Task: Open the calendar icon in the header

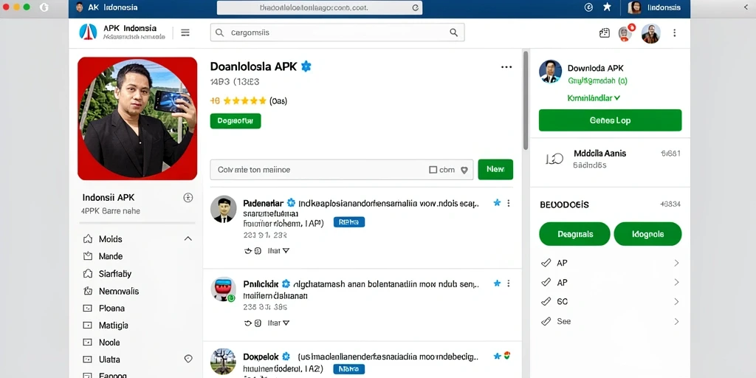Action: point(604,32)
